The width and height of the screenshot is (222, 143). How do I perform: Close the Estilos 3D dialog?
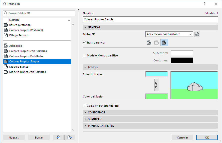point(216,4)
